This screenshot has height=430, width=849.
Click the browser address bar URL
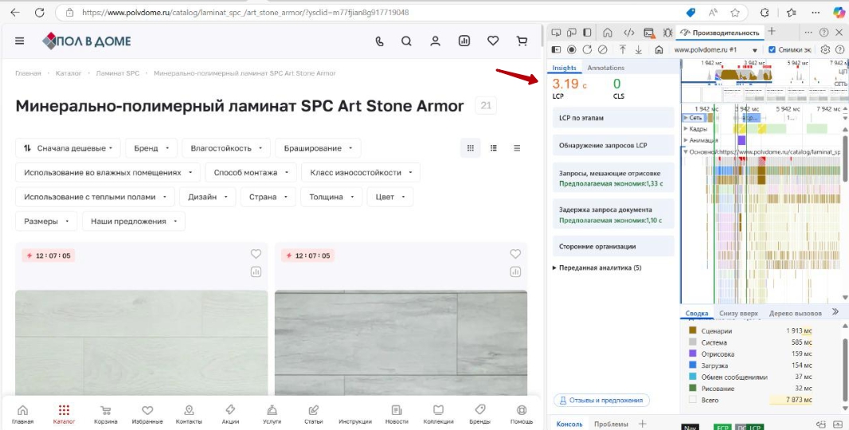[245, 13]
